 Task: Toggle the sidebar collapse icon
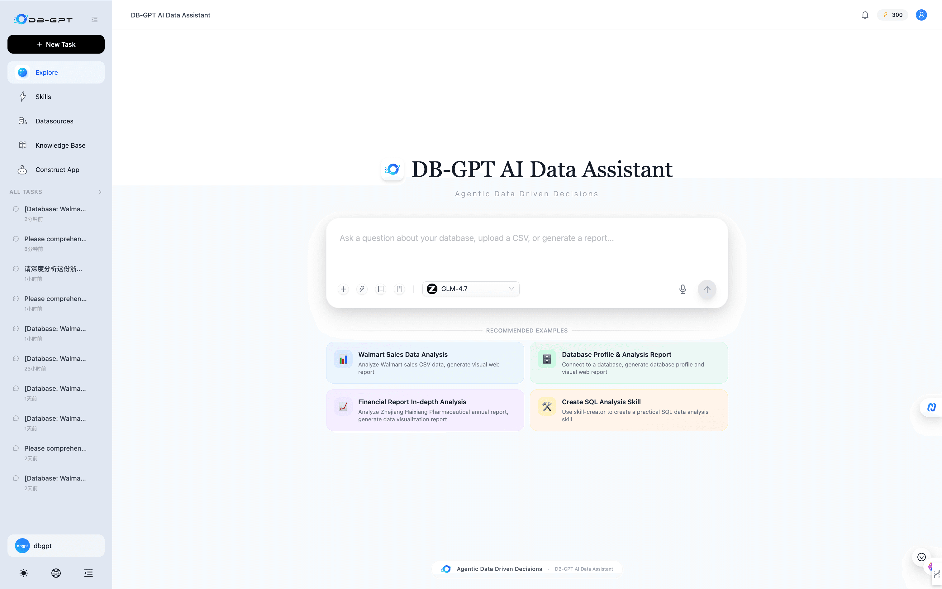[88, 573]
